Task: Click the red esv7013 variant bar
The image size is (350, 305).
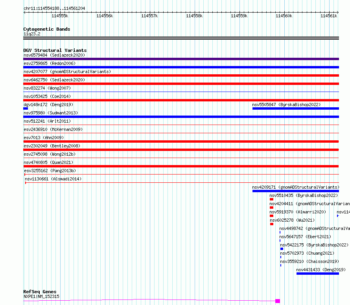Action: 181,141
